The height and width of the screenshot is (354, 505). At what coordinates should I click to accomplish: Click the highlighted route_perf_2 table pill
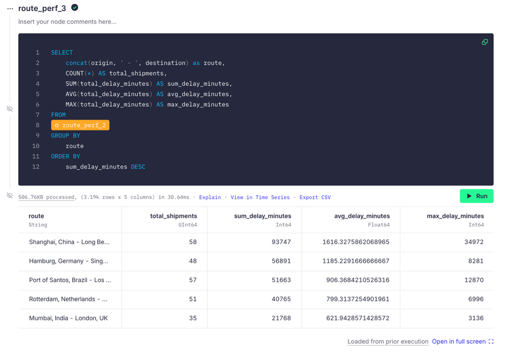80,125
